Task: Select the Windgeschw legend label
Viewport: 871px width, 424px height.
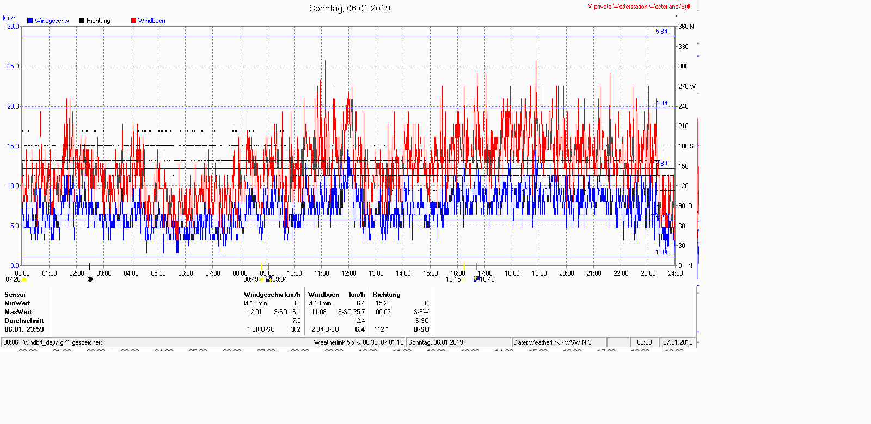Action: click(52, 21)
